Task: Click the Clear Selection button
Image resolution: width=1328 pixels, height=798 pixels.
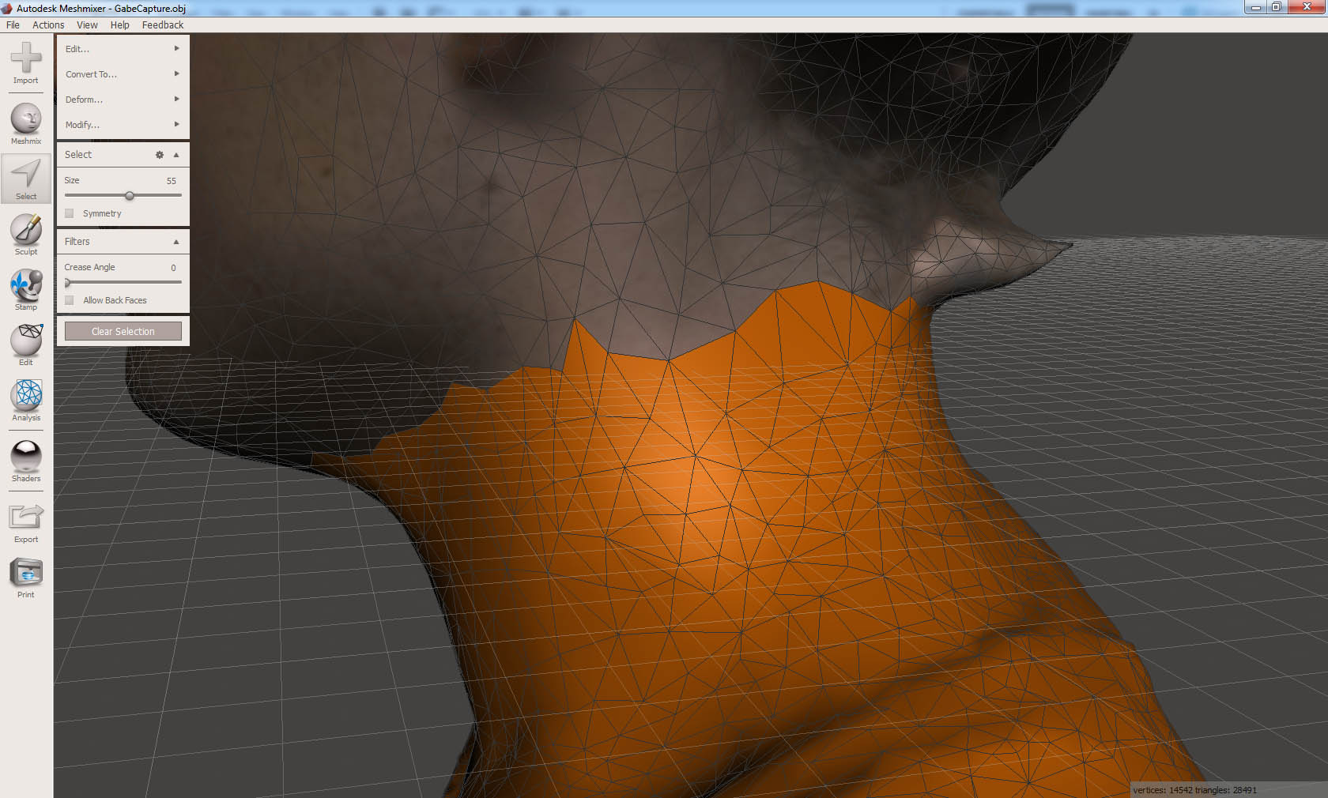Action: [123, 331]
